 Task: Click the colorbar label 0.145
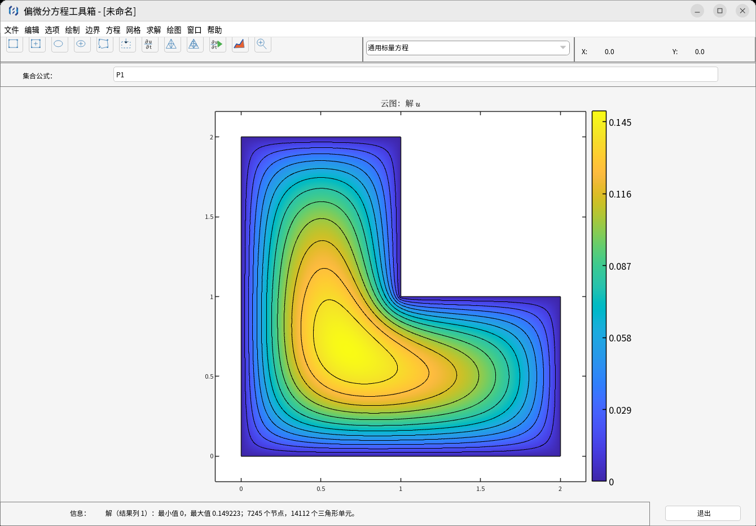pyautogui.click(x=620, y=122)
